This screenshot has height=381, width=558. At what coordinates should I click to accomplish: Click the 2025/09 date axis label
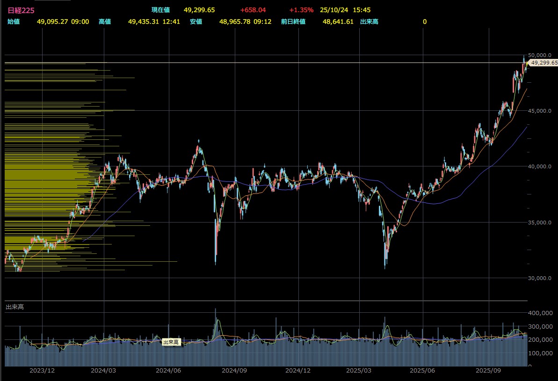pyautogui.click(x=488, y=371)
